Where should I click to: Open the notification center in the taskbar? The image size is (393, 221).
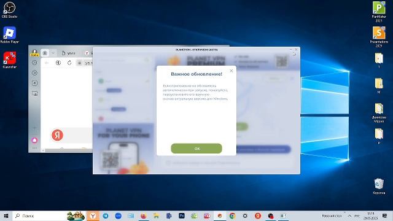coord(384,215)
